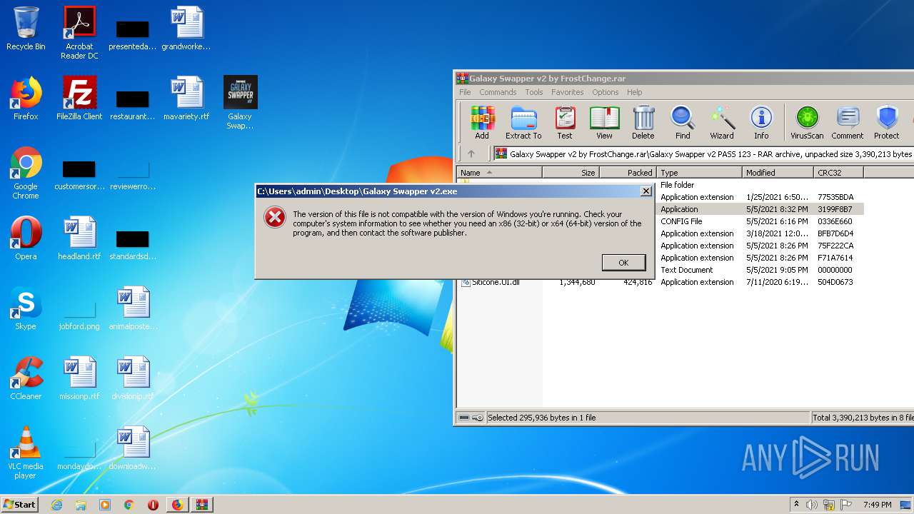Click the taskbar clock showing 7:49 PM
914x514 pixels.
coord(877,505)
